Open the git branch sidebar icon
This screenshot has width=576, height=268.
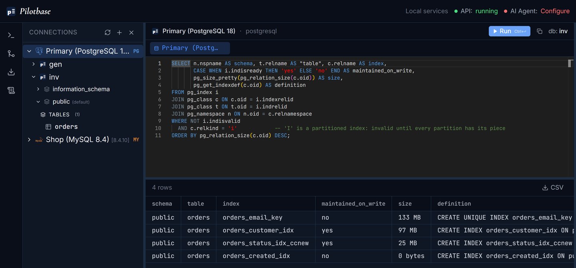coord(11,54)
